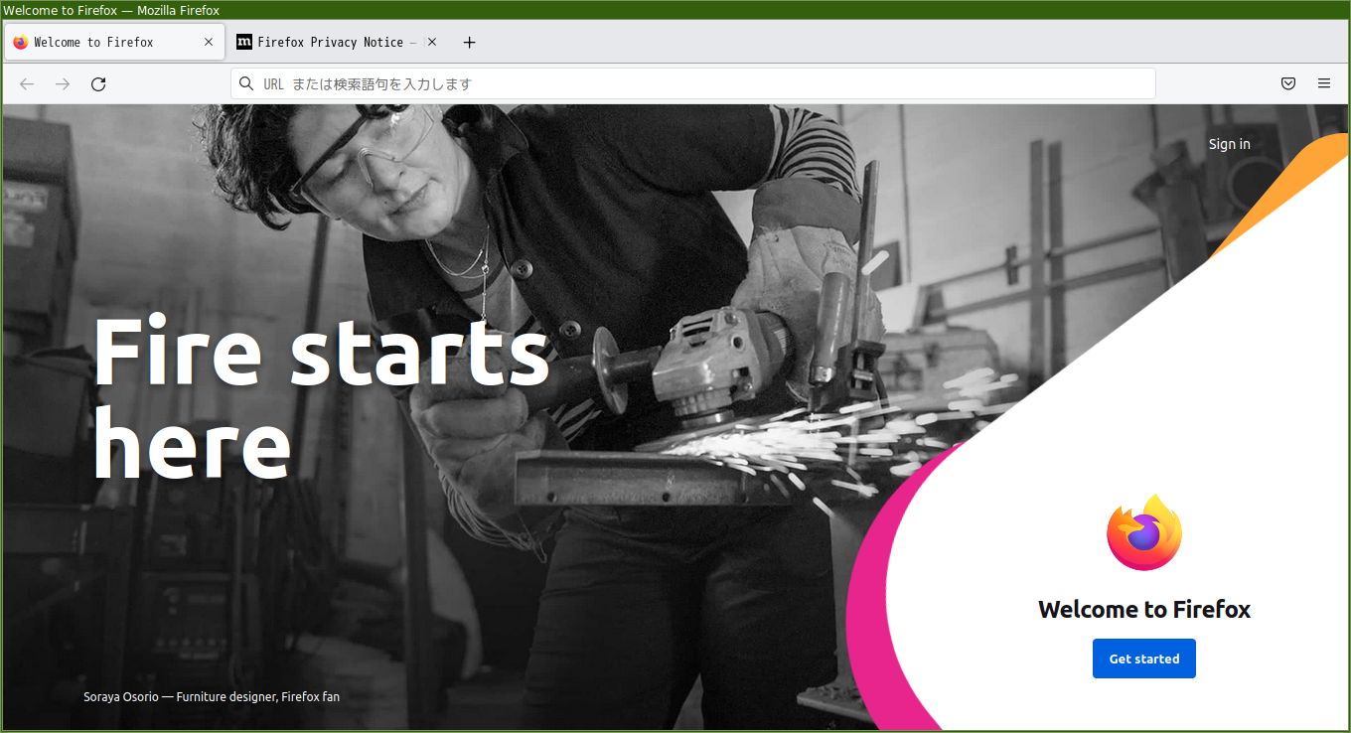Click the forward navigation arrow
Image resolution: width=1351 pixels, height=733 pixels.
coord(63,84)
